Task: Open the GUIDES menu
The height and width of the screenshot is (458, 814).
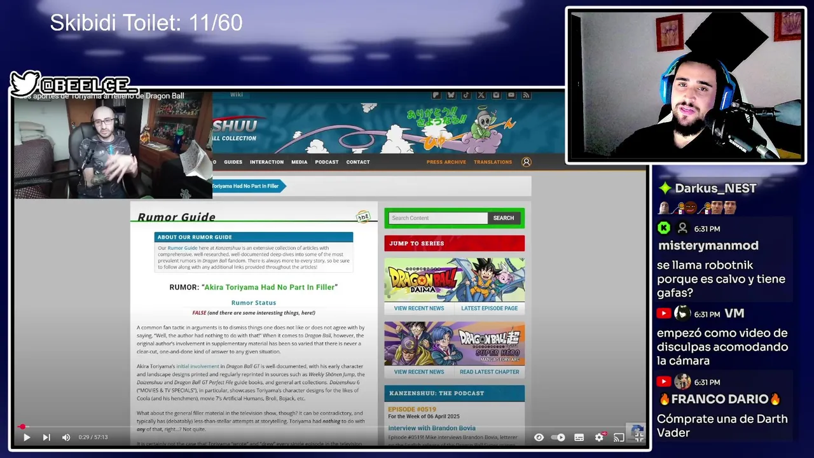Action: [233, 162]
